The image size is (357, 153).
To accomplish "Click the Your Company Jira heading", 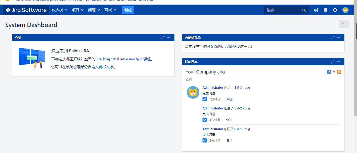I will (x=205, y=72).
